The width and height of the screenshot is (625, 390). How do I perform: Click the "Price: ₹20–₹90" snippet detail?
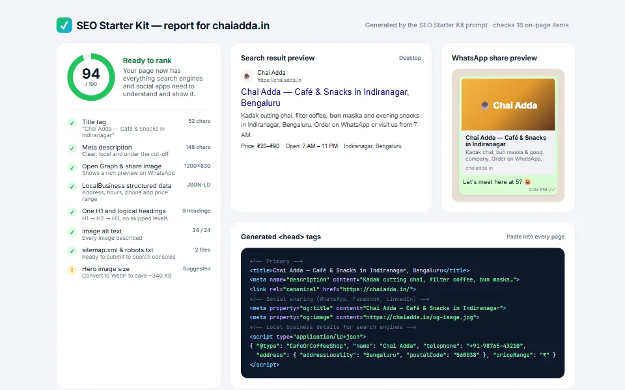[260, 146]
